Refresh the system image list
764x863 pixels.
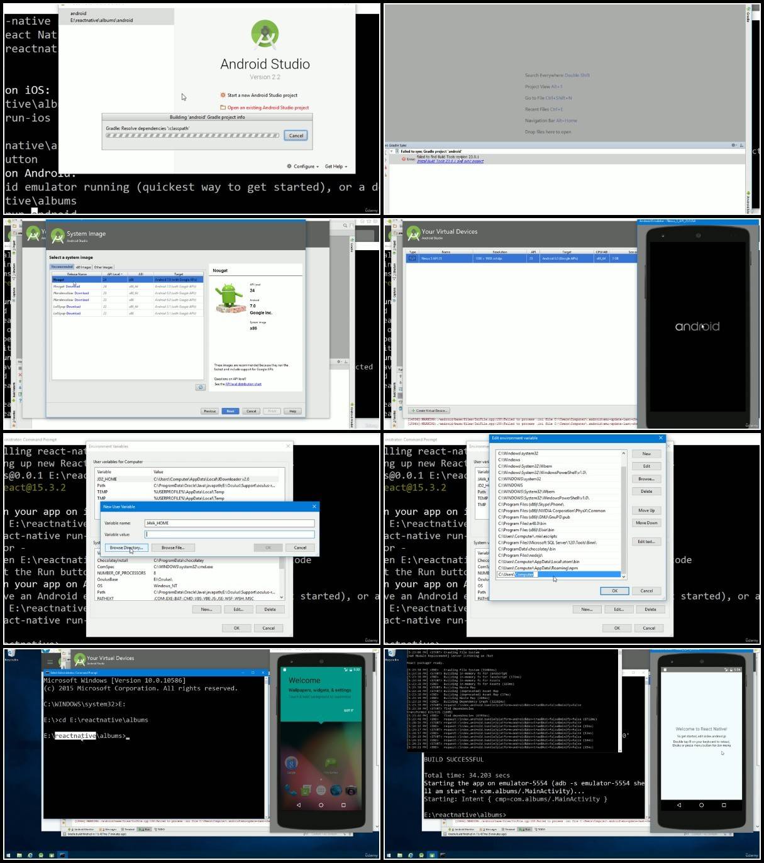[x=201, y=387]
